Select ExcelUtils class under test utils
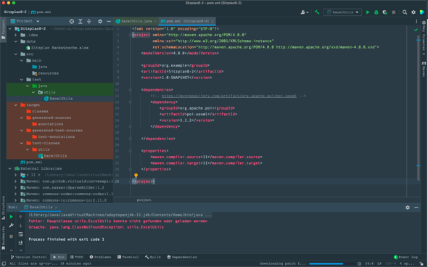 click(x=61, y=99)
